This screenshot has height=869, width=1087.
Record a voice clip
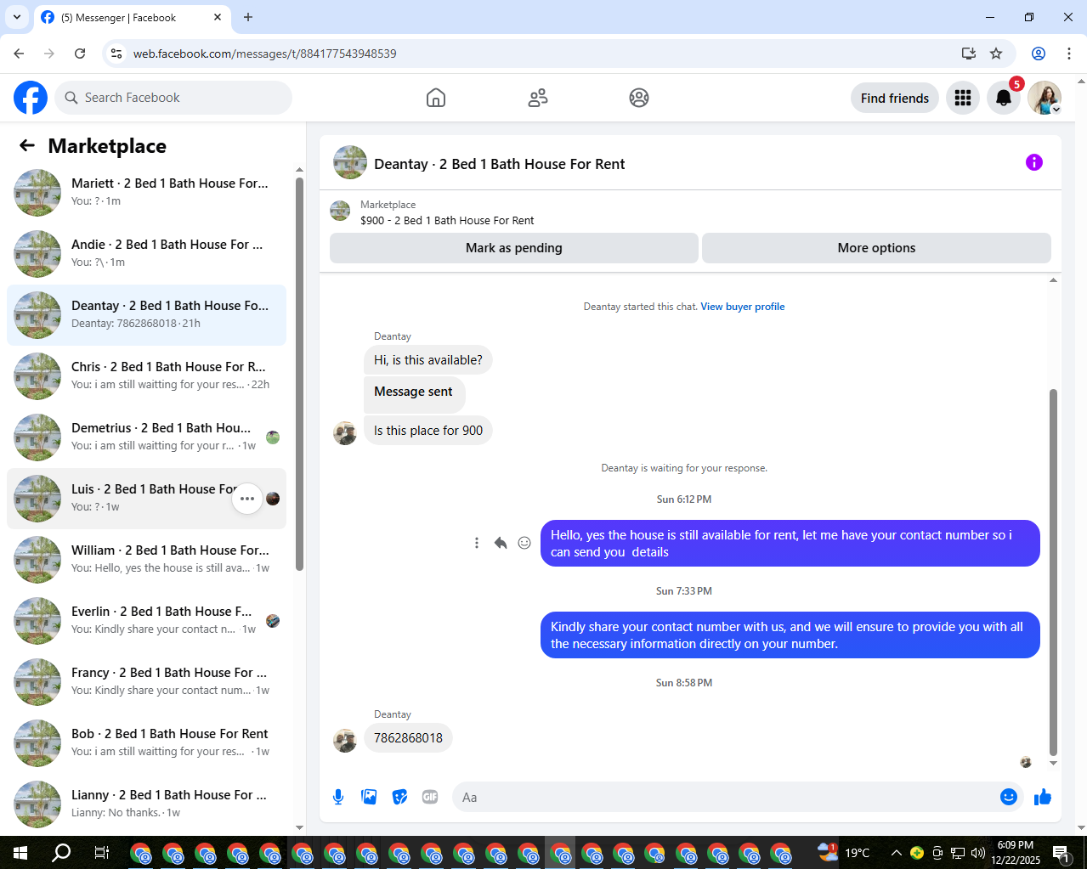338,797
